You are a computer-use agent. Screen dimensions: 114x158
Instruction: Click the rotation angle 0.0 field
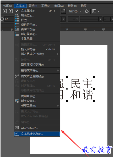tap(9, 19)
